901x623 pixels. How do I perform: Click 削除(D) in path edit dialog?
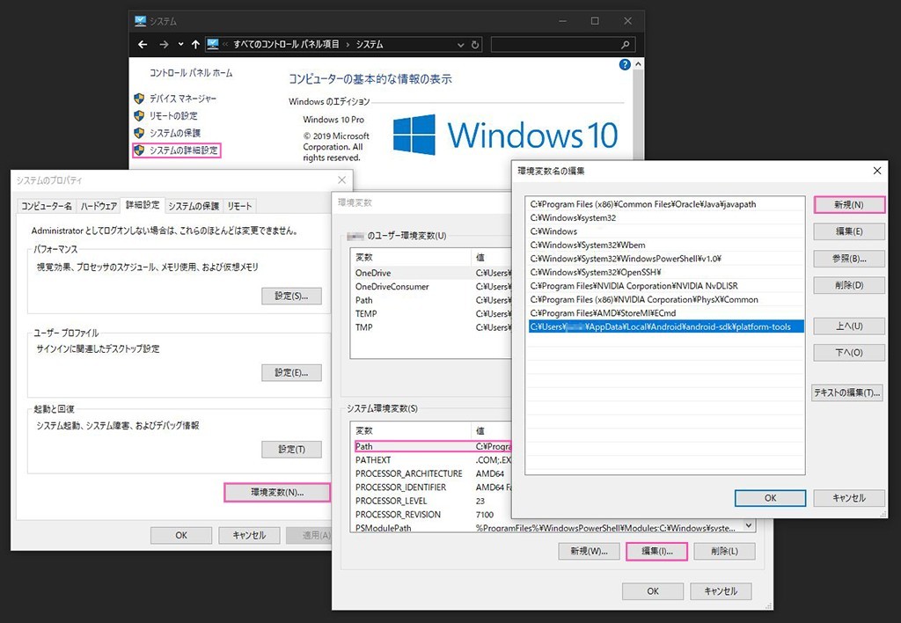tap(849, 285)
